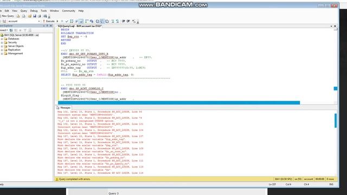347x195 pixels.
Task: Click the '0 rows' status entry
Action: click(330, 179)
